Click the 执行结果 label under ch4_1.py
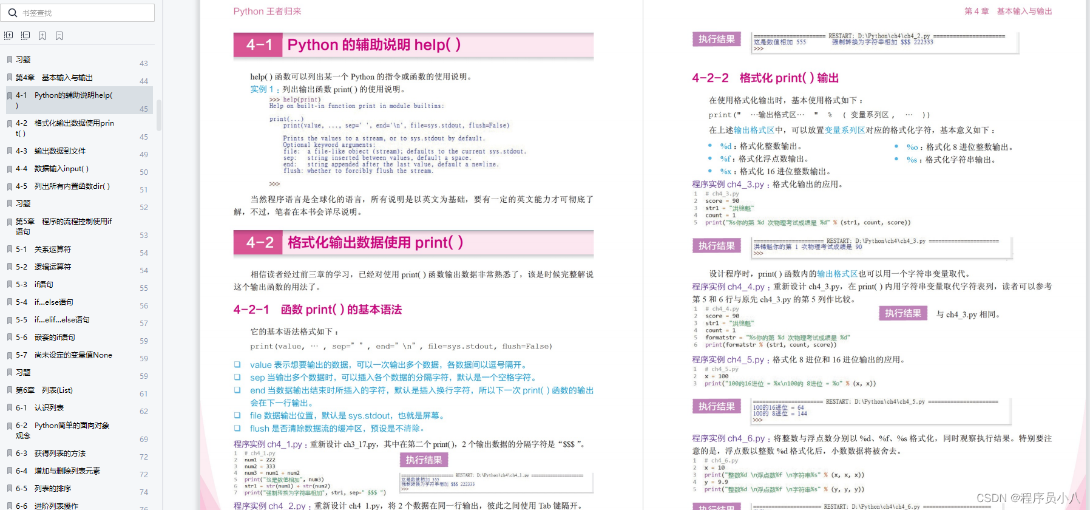 pos(424,460)
